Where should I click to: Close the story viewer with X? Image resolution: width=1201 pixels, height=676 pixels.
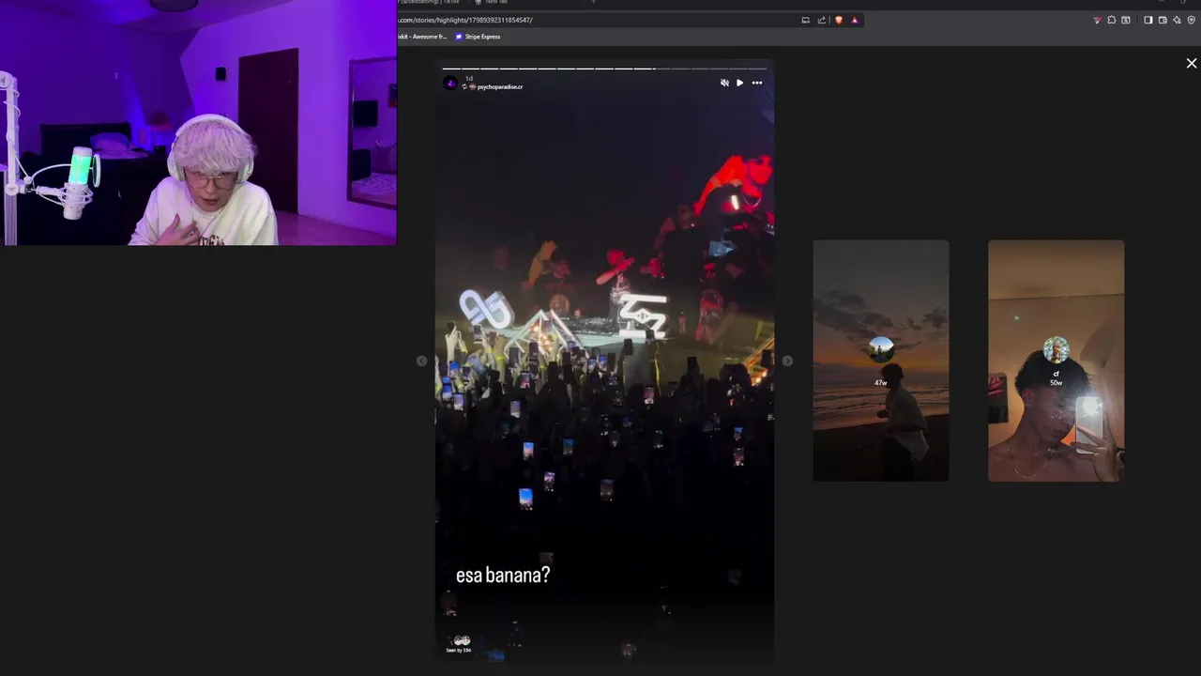click(x=1192, y=63)
